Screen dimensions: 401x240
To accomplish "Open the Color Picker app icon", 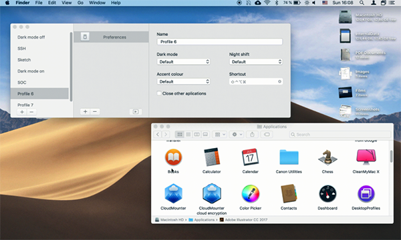I will 250,193.
